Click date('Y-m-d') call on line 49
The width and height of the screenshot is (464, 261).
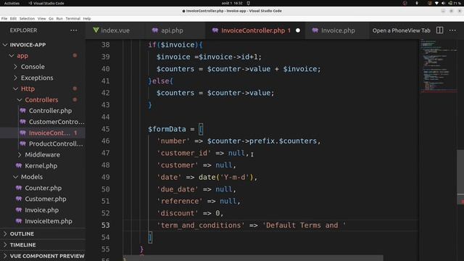225,177
